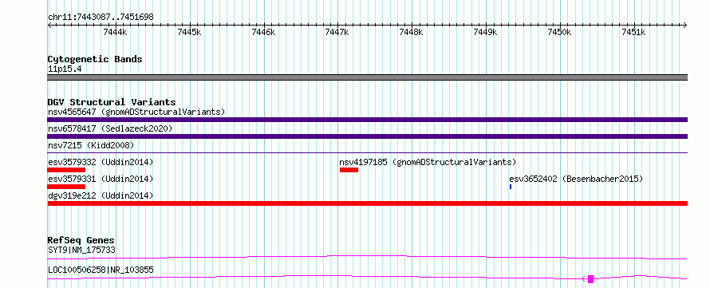This screenshot has height=288, width=710.
Task: Click the long red bar below dgv319e212
Action: tap(367, 203)
